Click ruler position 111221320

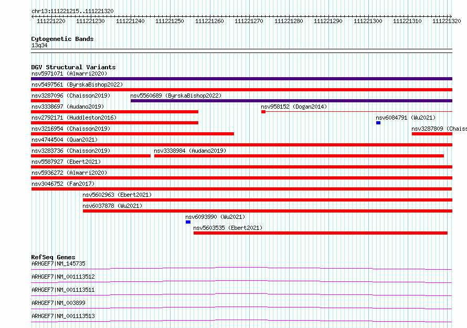coord(447,21)
